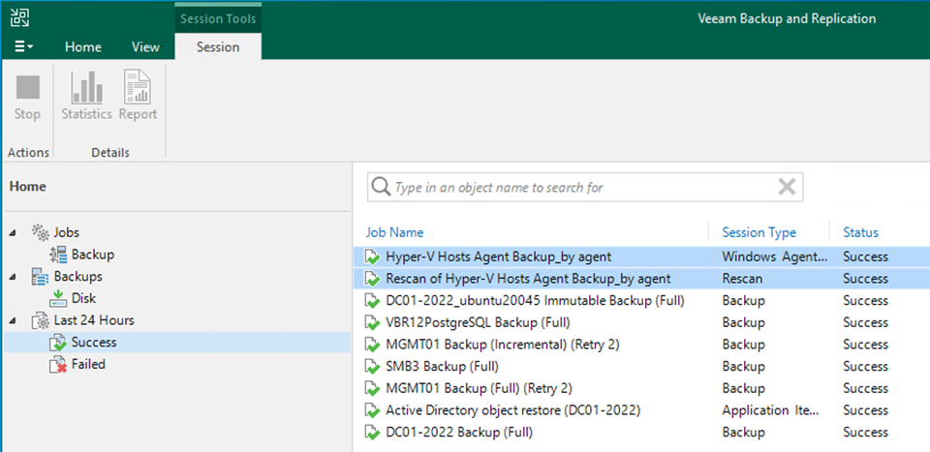Switch to the View tab

point(146,47)
